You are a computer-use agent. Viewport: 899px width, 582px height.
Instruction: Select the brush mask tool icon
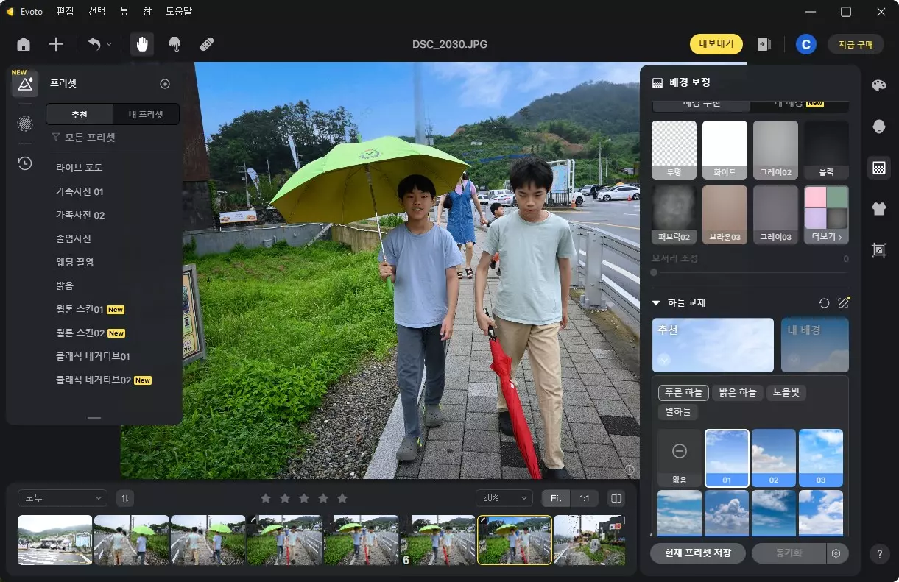(x=174, y=44)
